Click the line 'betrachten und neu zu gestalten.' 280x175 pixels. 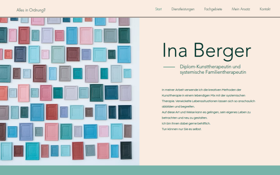coord(184,118)
